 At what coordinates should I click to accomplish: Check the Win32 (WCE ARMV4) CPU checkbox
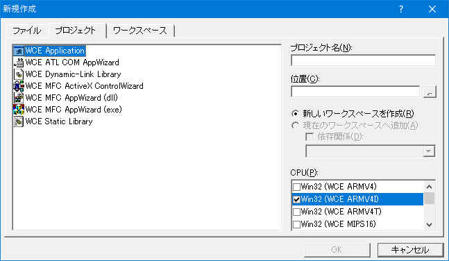pos(296,187)
